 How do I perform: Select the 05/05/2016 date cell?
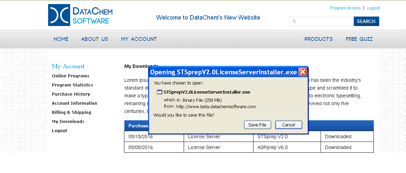[154, 147]
